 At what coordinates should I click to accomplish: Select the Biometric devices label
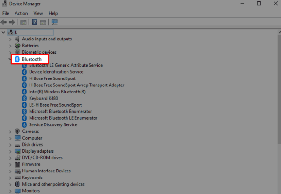click(x=39, y=52)
